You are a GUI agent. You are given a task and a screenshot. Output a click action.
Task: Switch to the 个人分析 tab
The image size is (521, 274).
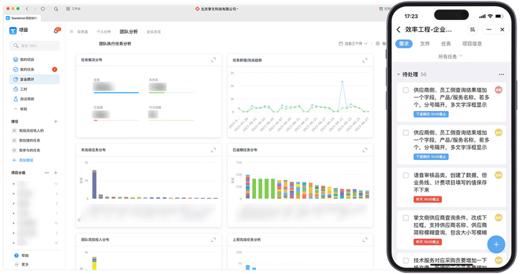coord(103,31)
